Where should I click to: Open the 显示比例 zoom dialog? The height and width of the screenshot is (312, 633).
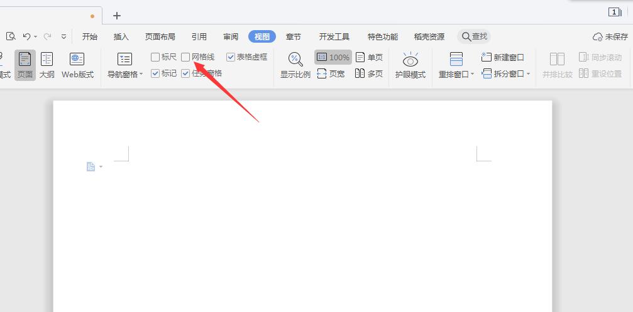coord(295,65)
